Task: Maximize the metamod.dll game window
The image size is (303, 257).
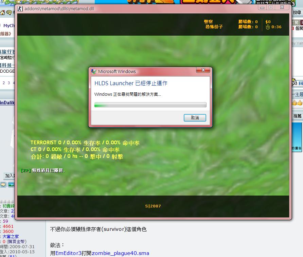Action: point(271,7)
